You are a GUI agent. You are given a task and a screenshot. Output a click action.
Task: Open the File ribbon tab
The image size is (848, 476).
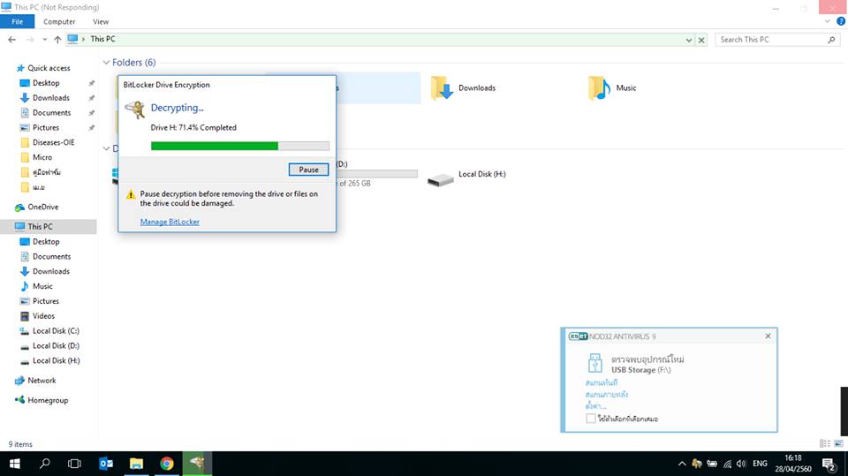click(x=18, y=21)
